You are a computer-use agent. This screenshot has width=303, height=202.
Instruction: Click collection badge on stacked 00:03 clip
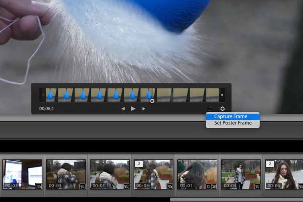[x=170, y=186]
